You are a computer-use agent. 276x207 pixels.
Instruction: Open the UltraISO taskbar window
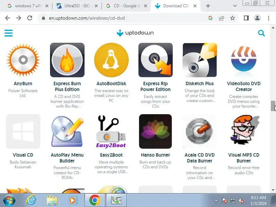(116, 200)
